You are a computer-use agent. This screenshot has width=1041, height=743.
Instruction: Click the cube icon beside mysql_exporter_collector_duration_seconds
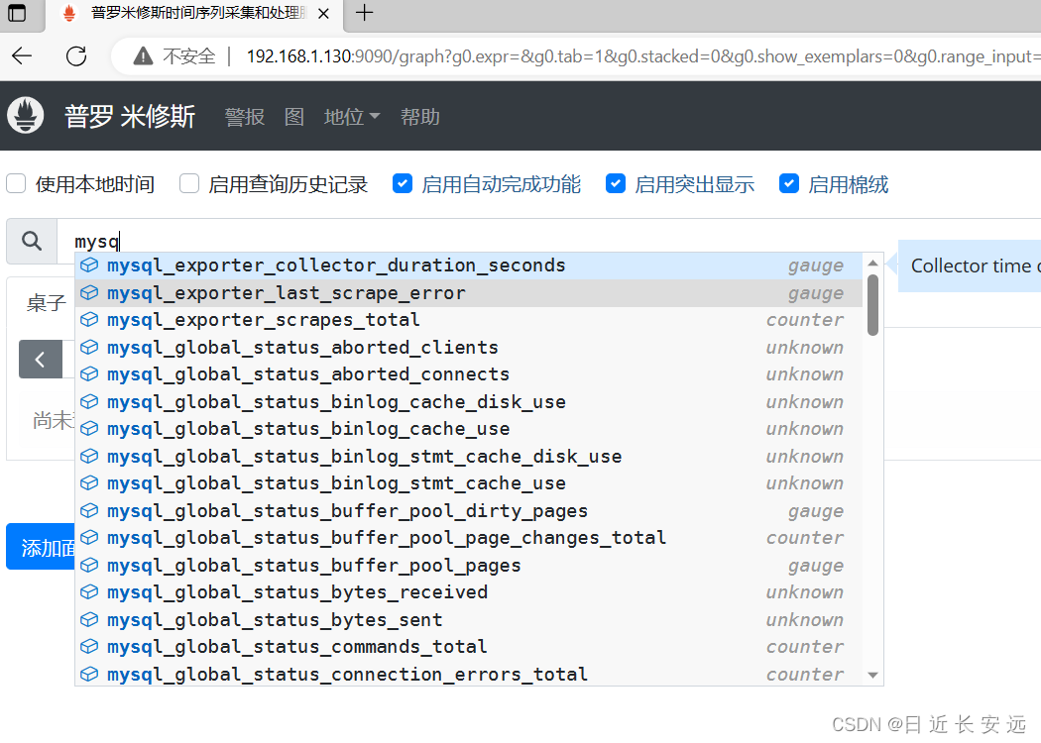coord(89,265)
